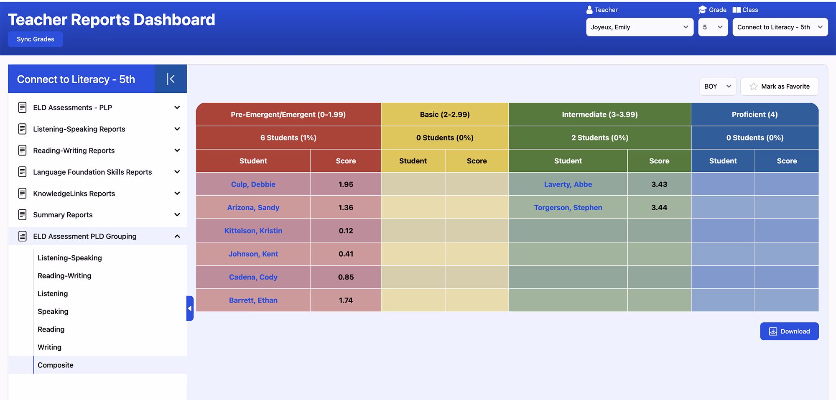The width and height of the screenshot is (836, 400).
Task: Select Reading-Writing submenu item
Action: click(x=64, y=276)
